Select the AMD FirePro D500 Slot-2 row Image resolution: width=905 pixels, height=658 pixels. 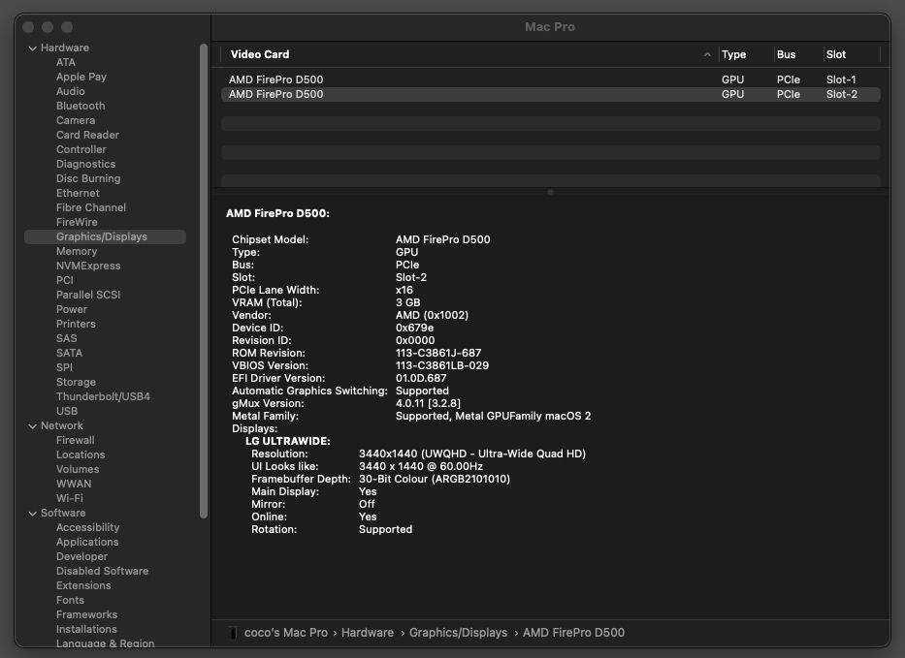click(x=551, y=94)
